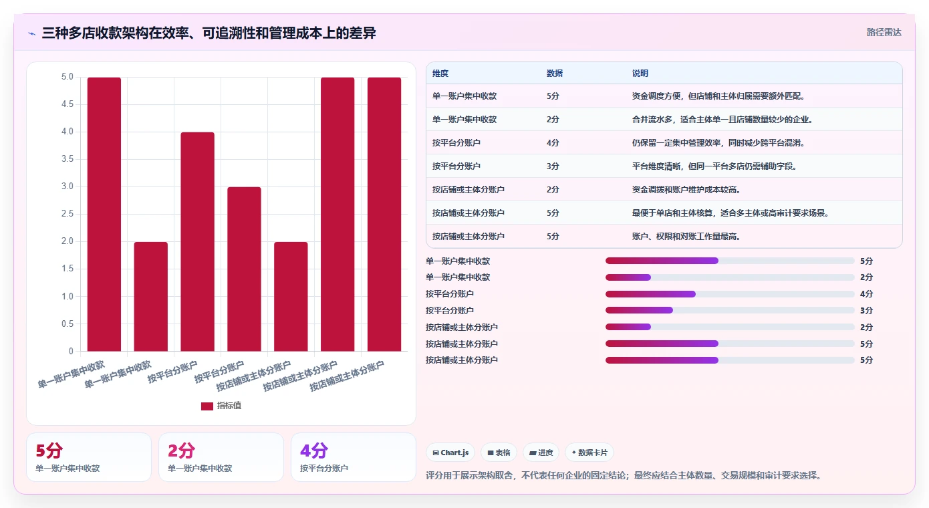Click the 4.5 y-axis label
929x508 pixels.
pyautogui.click(x=67, y=104)
